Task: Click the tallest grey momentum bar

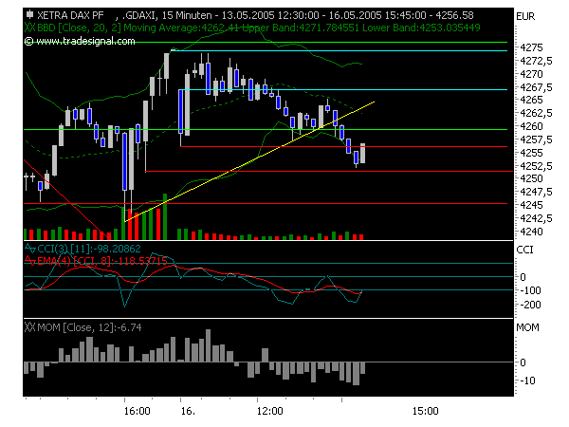Action: pyautogui.click(x=208, y=345)
